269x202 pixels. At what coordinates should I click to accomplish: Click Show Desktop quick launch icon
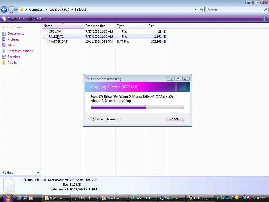pyautogui.click(x=19, y=198)
